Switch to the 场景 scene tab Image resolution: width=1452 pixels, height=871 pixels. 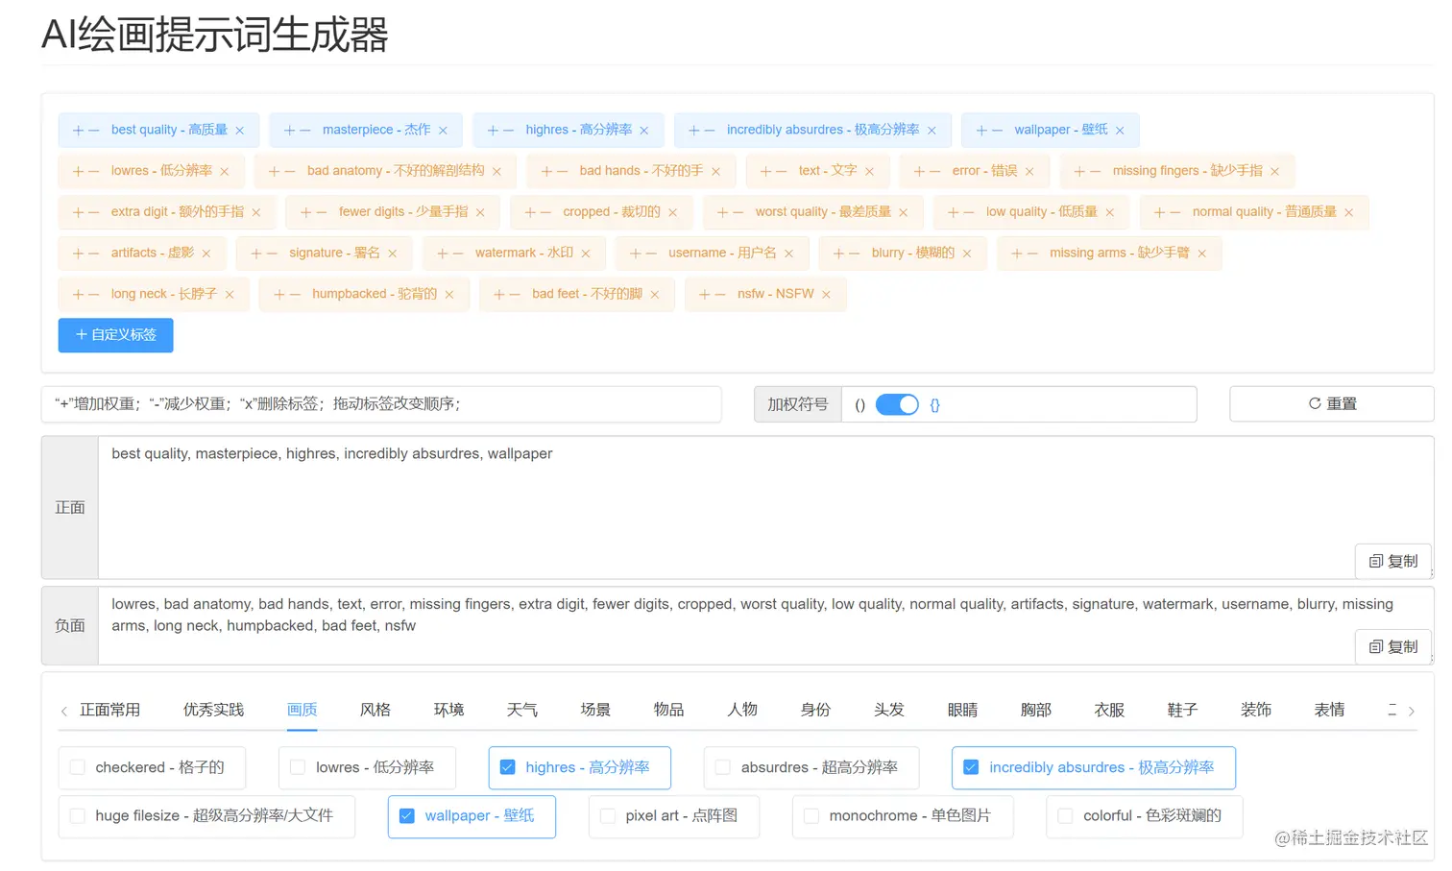pos(595,711)
